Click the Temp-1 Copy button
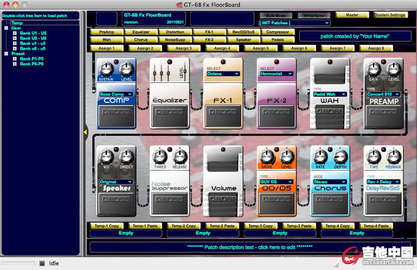 [x=106, y=226]
